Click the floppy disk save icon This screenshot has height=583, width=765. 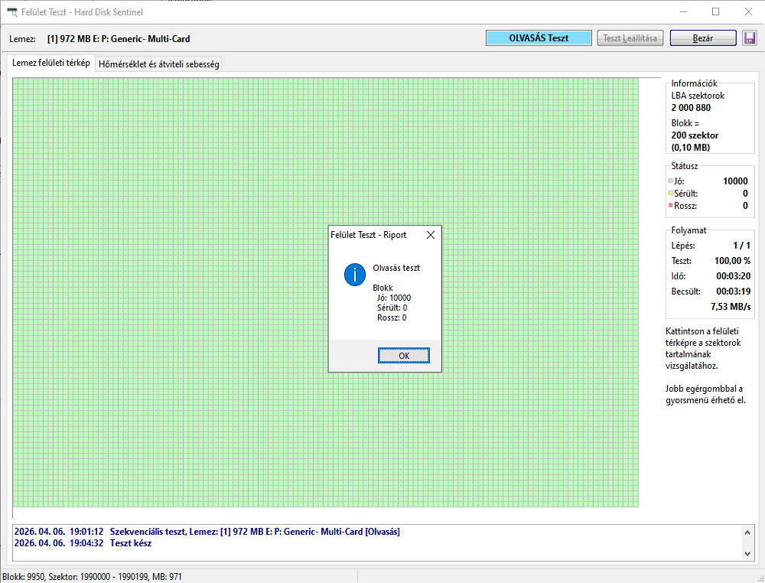pos(750,38)
